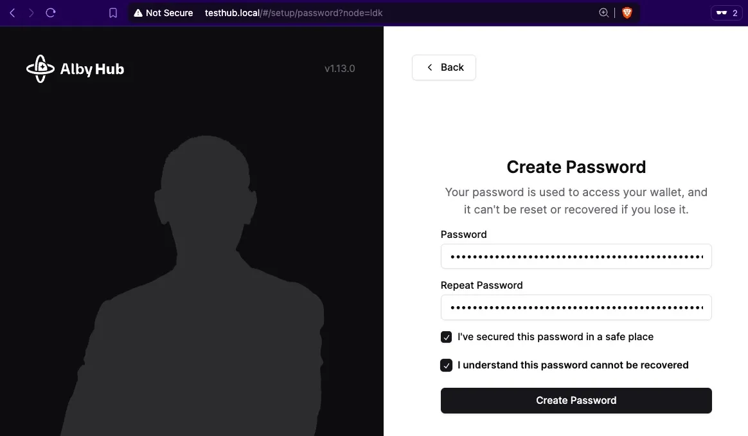Image resolution: width=748 pixels, height=436 pixels.
Task: Uncheck "I understand this password cannot be recovered" box
Action: coord(446,365)
